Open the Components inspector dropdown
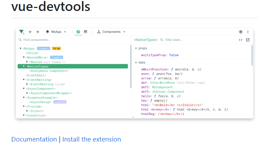Screen dimensions: 267x148 coord(124,32)
